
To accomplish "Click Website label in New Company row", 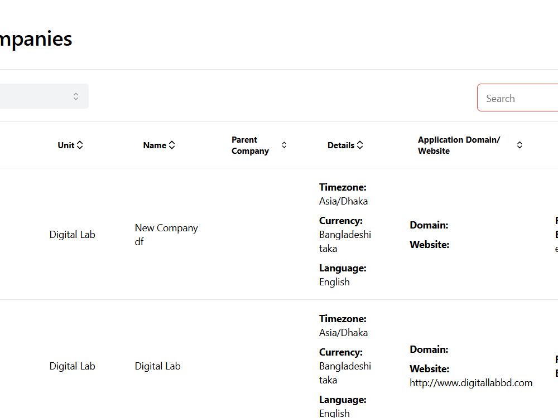I will coord(429,245).
